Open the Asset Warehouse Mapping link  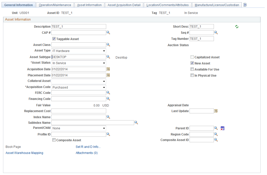24,153
